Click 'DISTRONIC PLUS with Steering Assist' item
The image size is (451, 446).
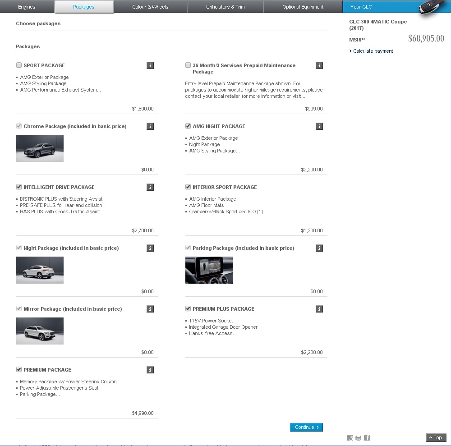(61, 199)
